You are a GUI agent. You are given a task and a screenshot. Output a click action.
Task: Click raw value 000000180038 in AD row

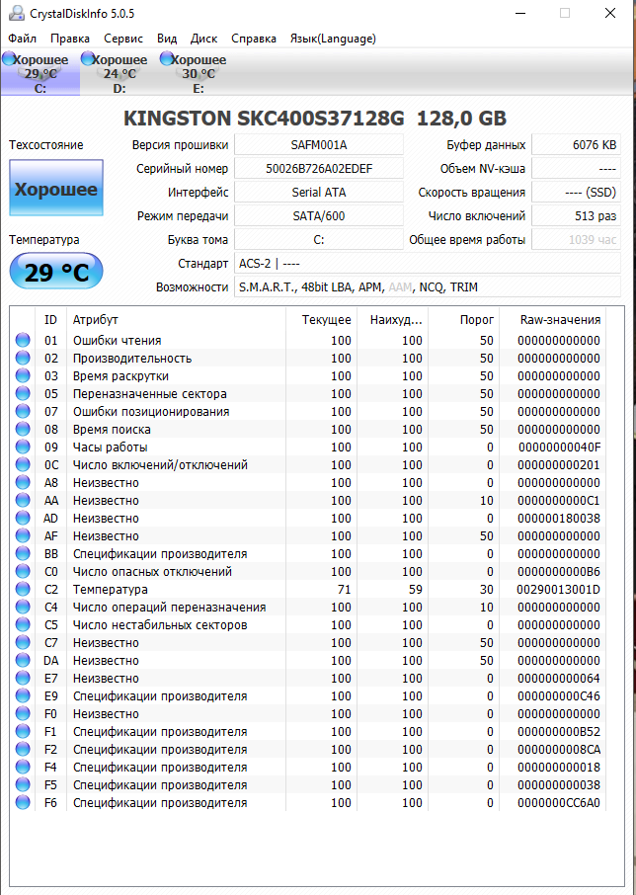click(x=559, y=519)
